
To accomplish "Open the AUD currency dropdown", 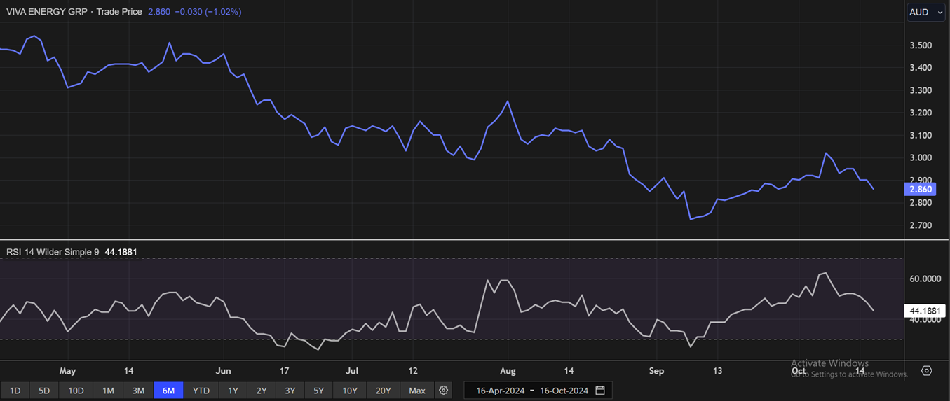I will tap(925, 13).
